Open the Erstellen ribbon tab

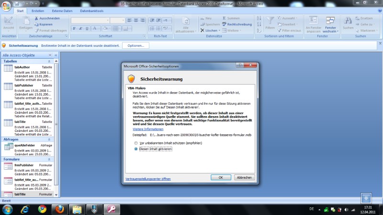tap(38, 11)
